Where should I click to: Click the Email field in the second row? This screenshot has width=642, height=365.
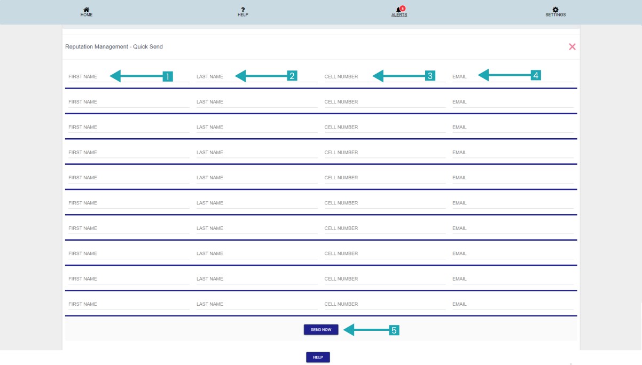[x=512, y=102]
